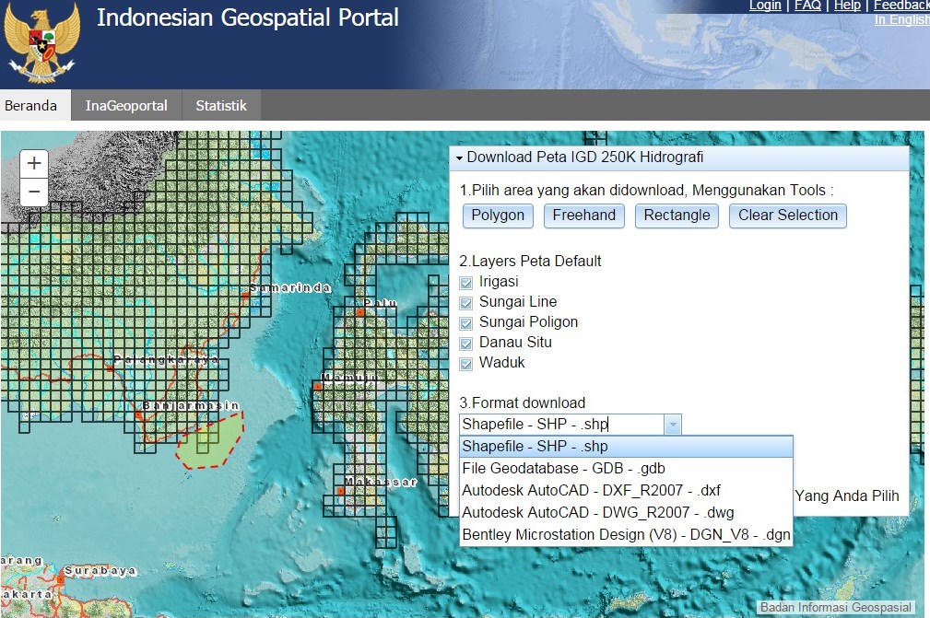Switch to the InaGeoportal tab

click(x=125, y=105)
